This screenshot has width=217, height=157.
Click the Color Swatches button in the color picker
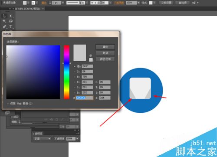coord(105,59)
